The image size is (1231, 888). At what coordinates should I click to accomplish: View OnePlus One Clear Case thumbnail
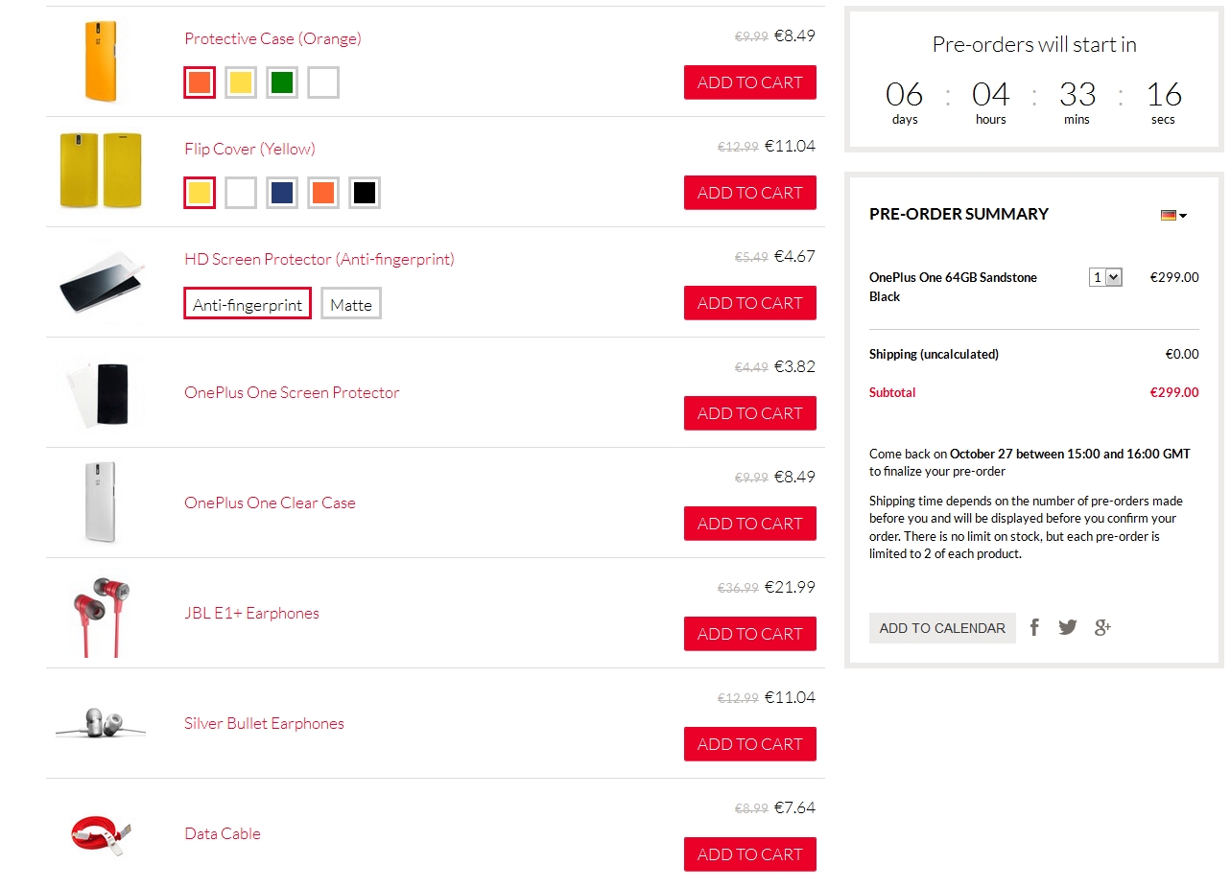[x=100, y=502]
